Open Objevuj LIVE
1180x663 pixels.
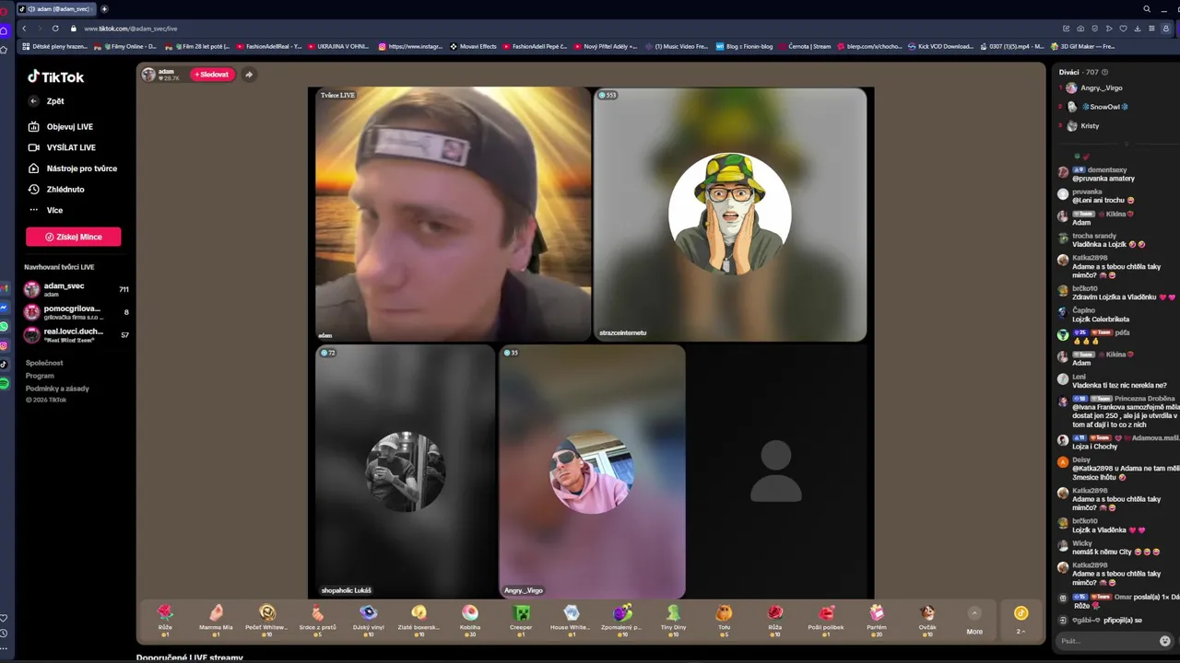pyautogui.click(x=61, y=126)
